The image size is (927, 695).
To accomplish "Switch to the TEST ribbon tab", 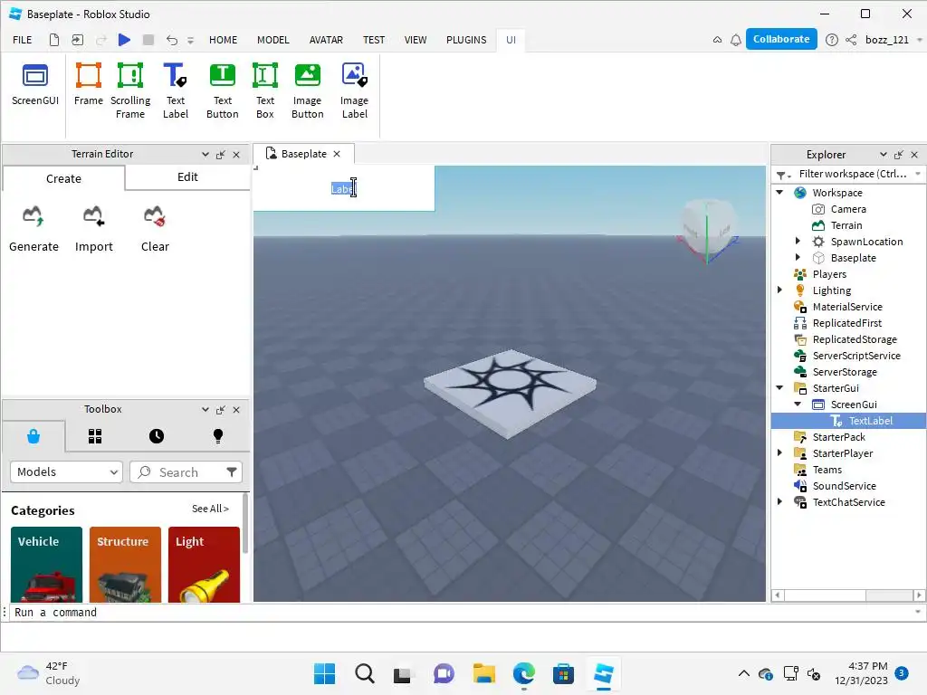I will (374, 40).
